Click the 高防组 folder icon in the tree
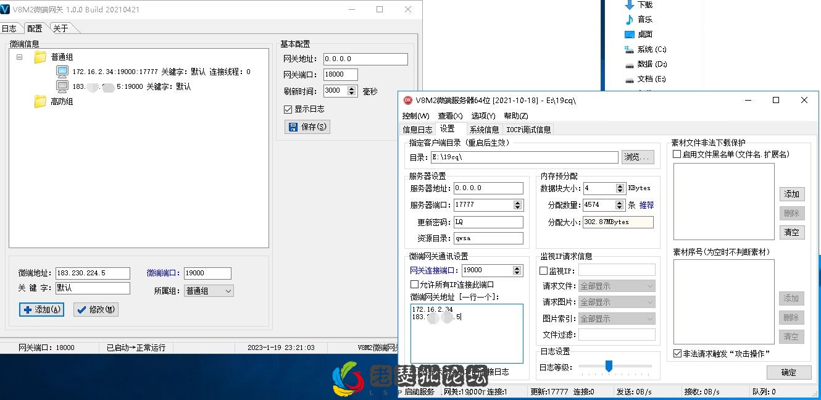This screenshot has width=821, height=400. pos(41,102)
